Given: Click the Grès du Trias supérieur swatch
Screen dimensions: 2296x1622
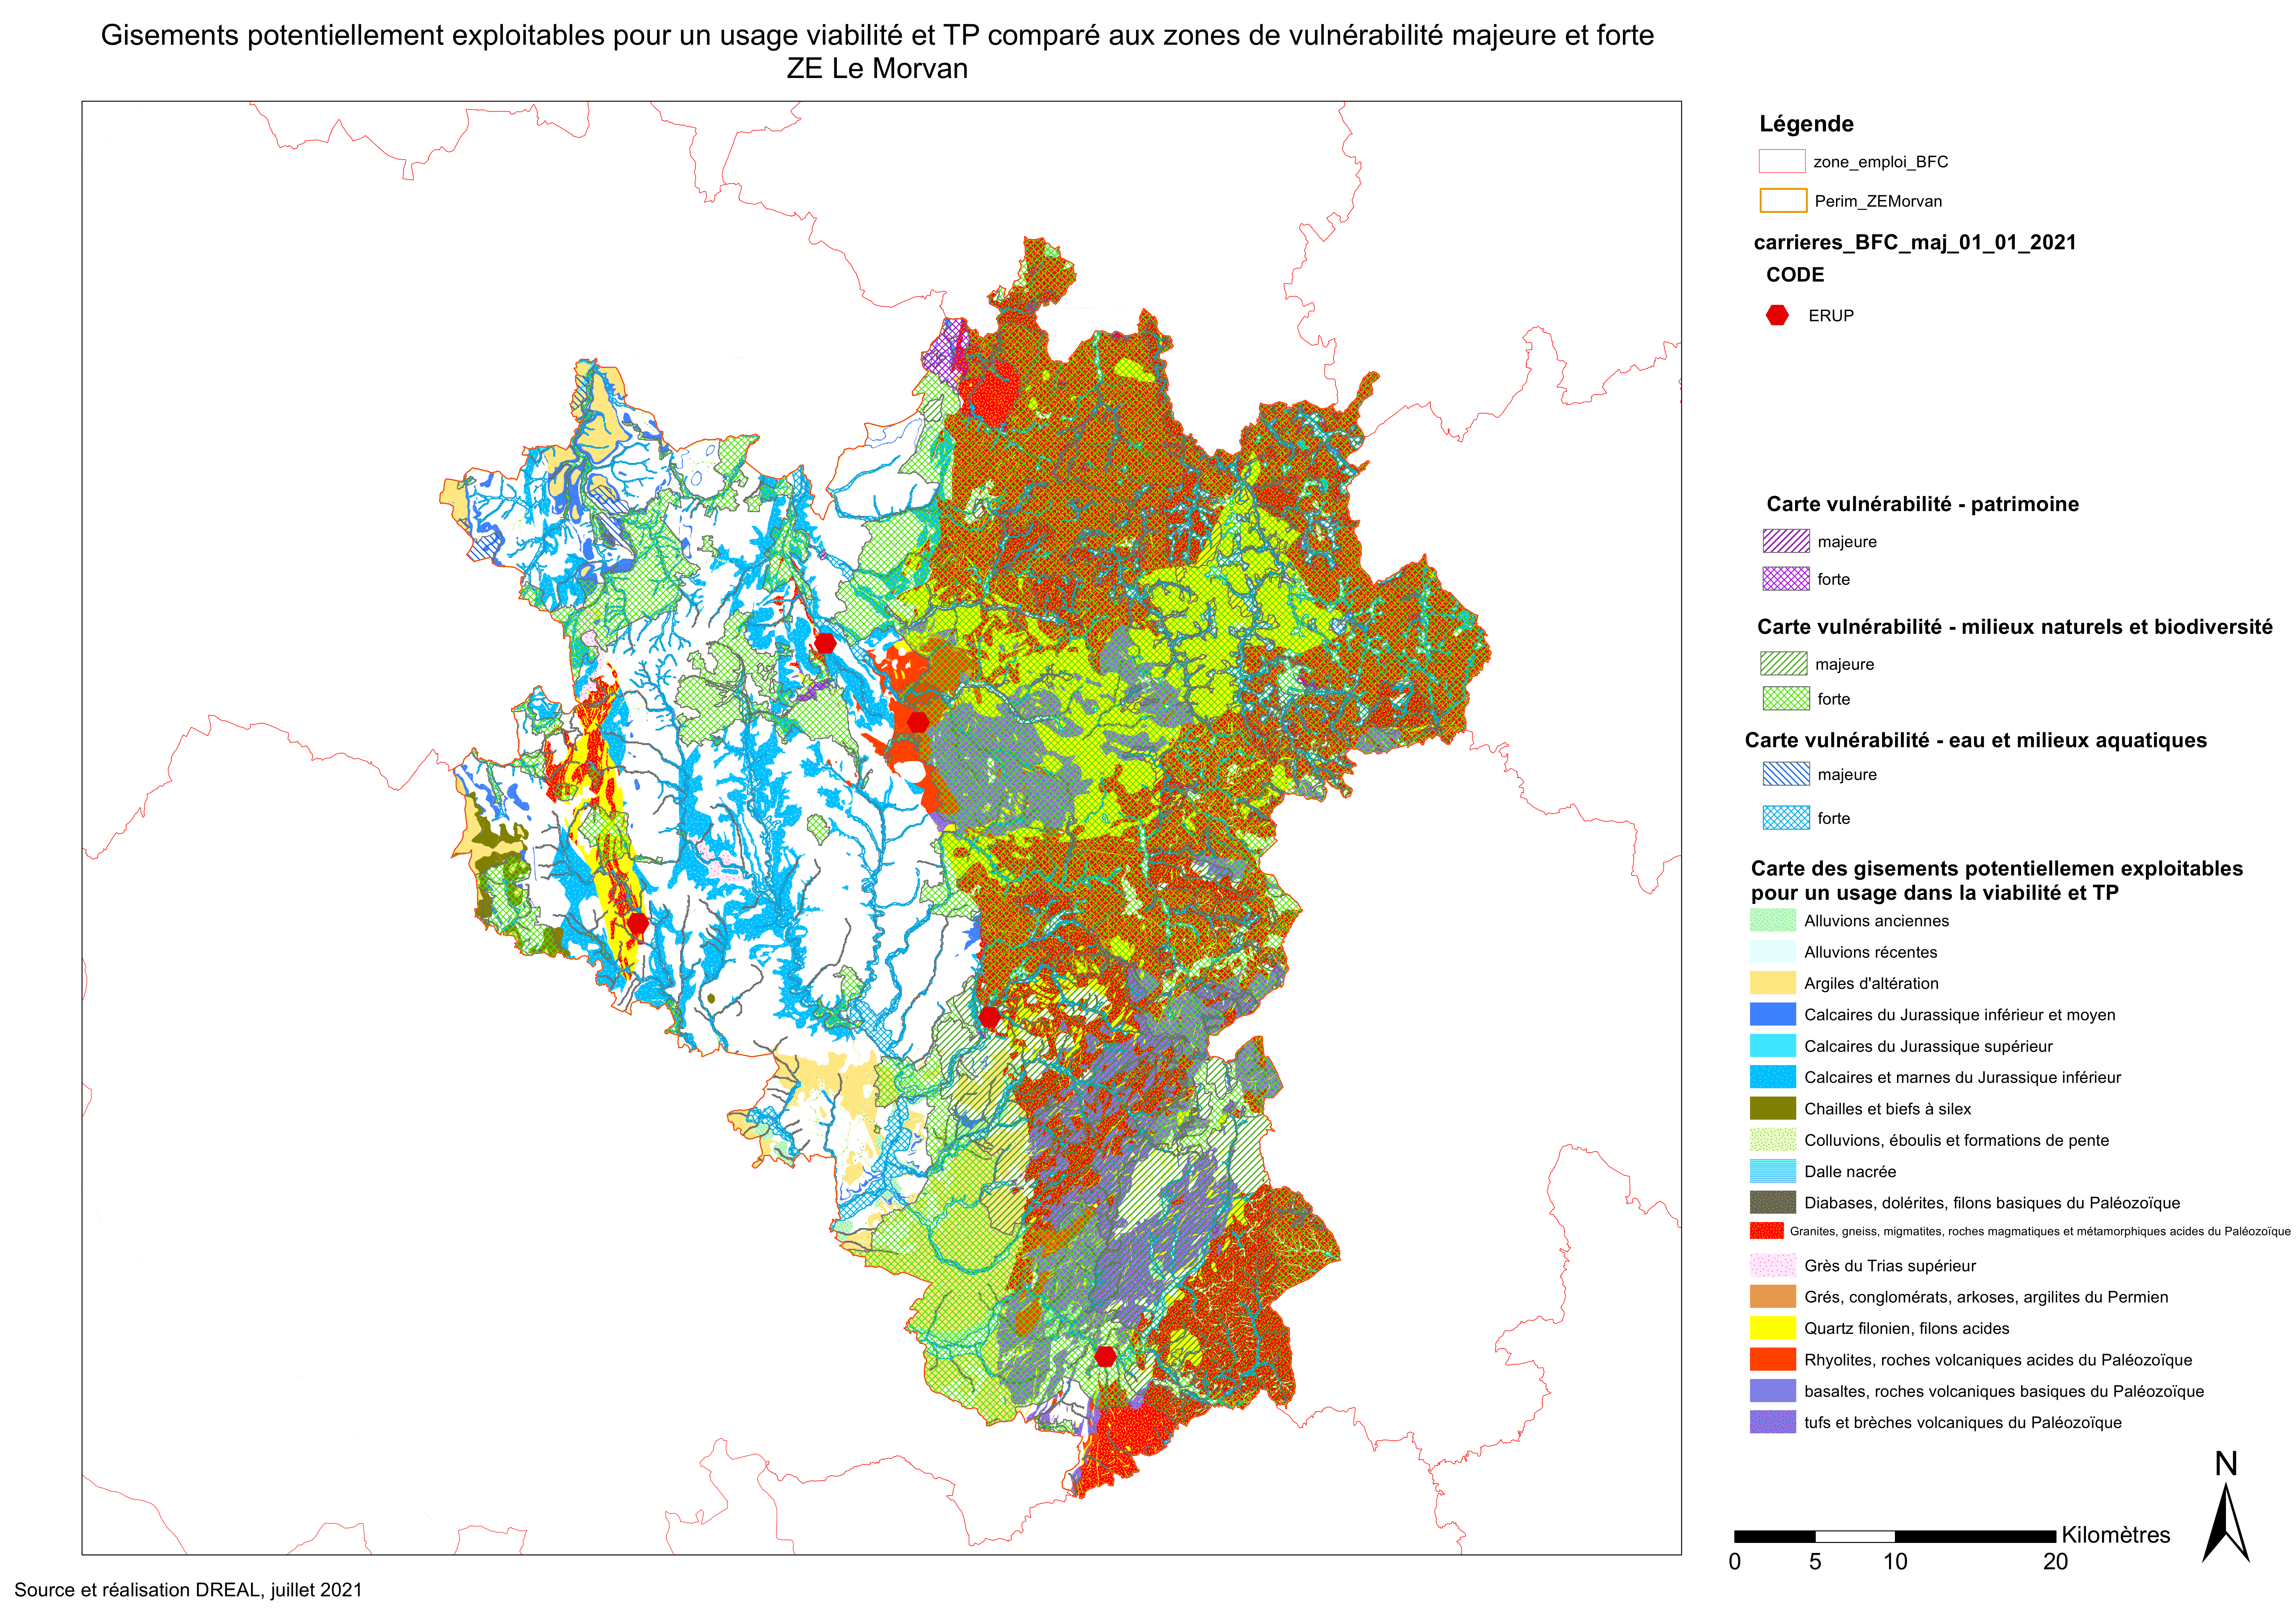Looking at the screenshot, I should (x=1773, y=1265).
